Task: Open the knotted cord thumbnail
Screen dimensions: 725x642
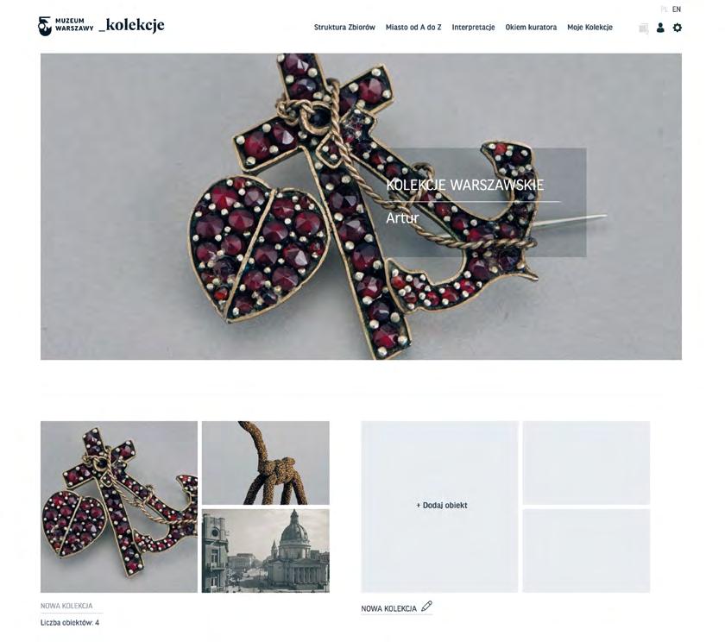Action: (266, 463)
